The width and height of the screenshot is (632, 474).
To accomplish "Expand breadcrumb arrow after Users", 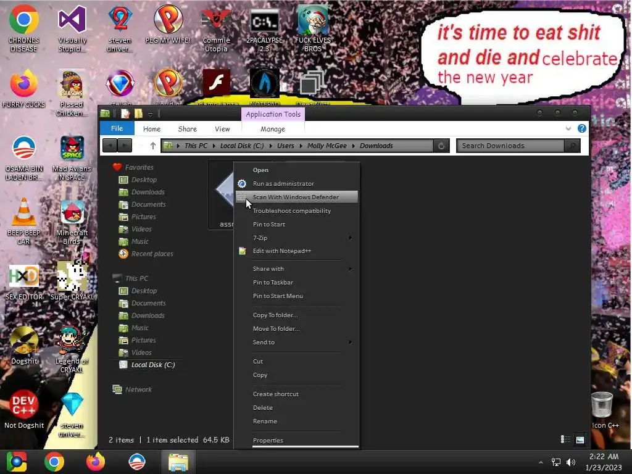I will [301, 146].
